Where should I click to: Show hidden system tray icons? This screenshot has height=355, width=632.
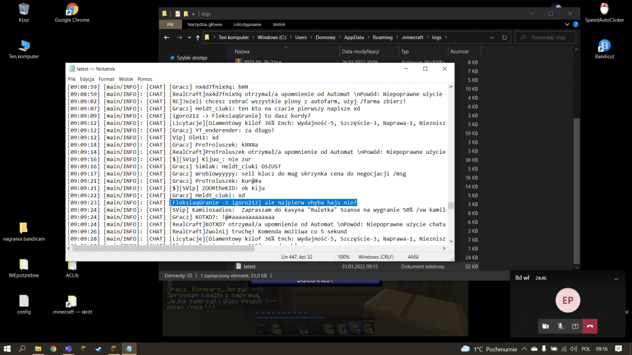click(x=523, y=348)
